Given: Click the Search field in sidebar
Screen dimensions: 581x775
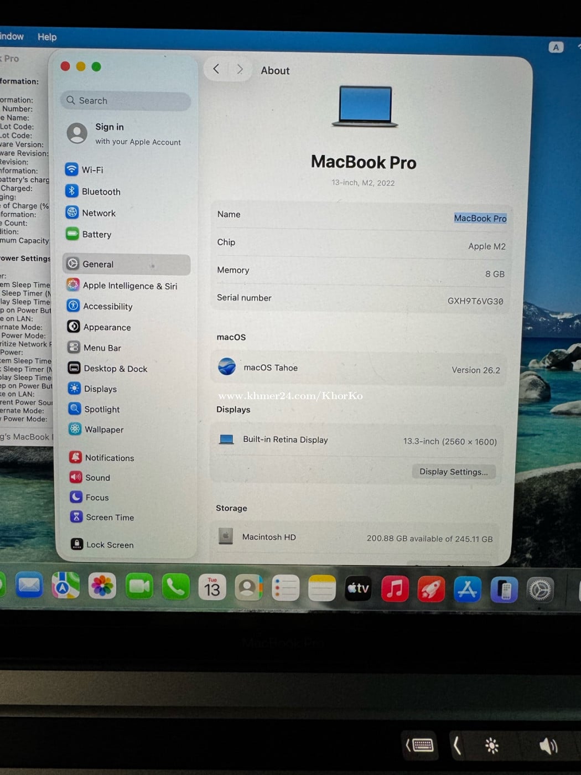Looking at the screenshot, I should tap(126, 101).
